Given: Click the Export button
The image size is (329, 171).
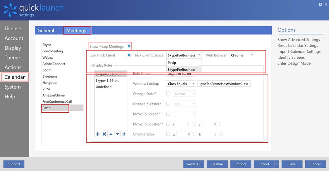Looking at the screenshot, I should [264, 164].
